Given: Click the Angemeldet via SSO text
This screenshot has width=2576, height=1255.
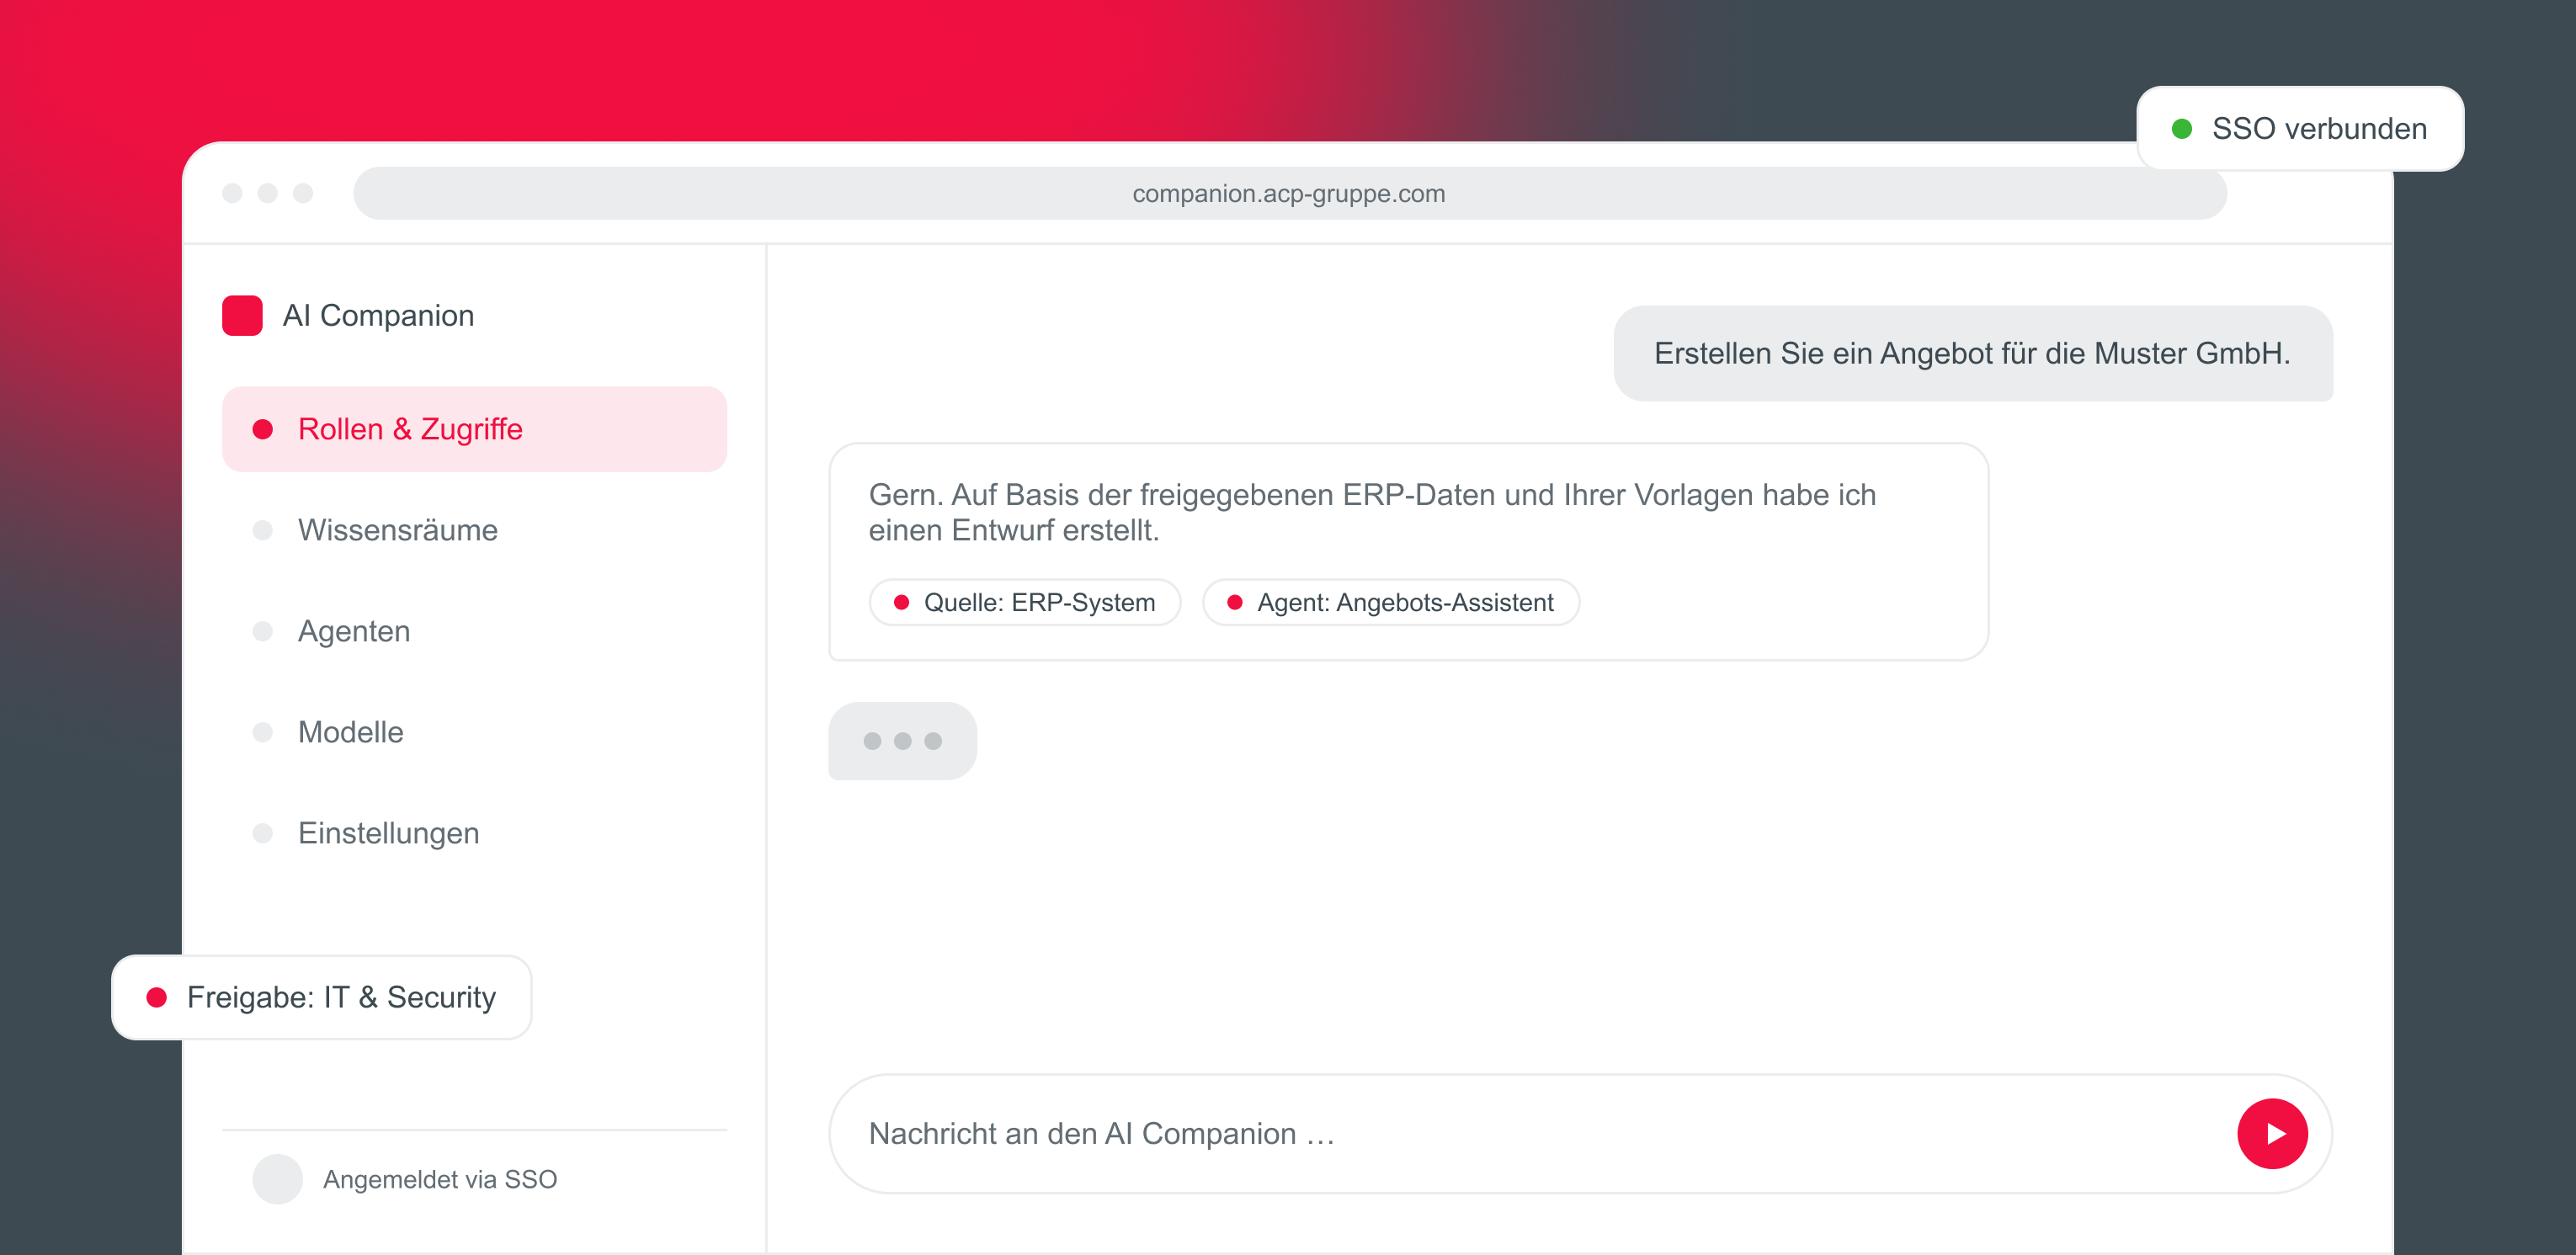Looking at the screenshot, I should [x=440, y=1179].
